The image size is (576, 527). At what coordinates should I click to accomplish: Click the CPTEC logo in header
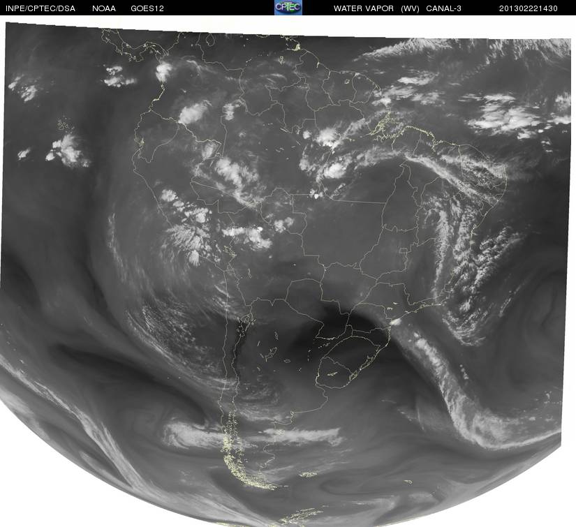point(288,8)
